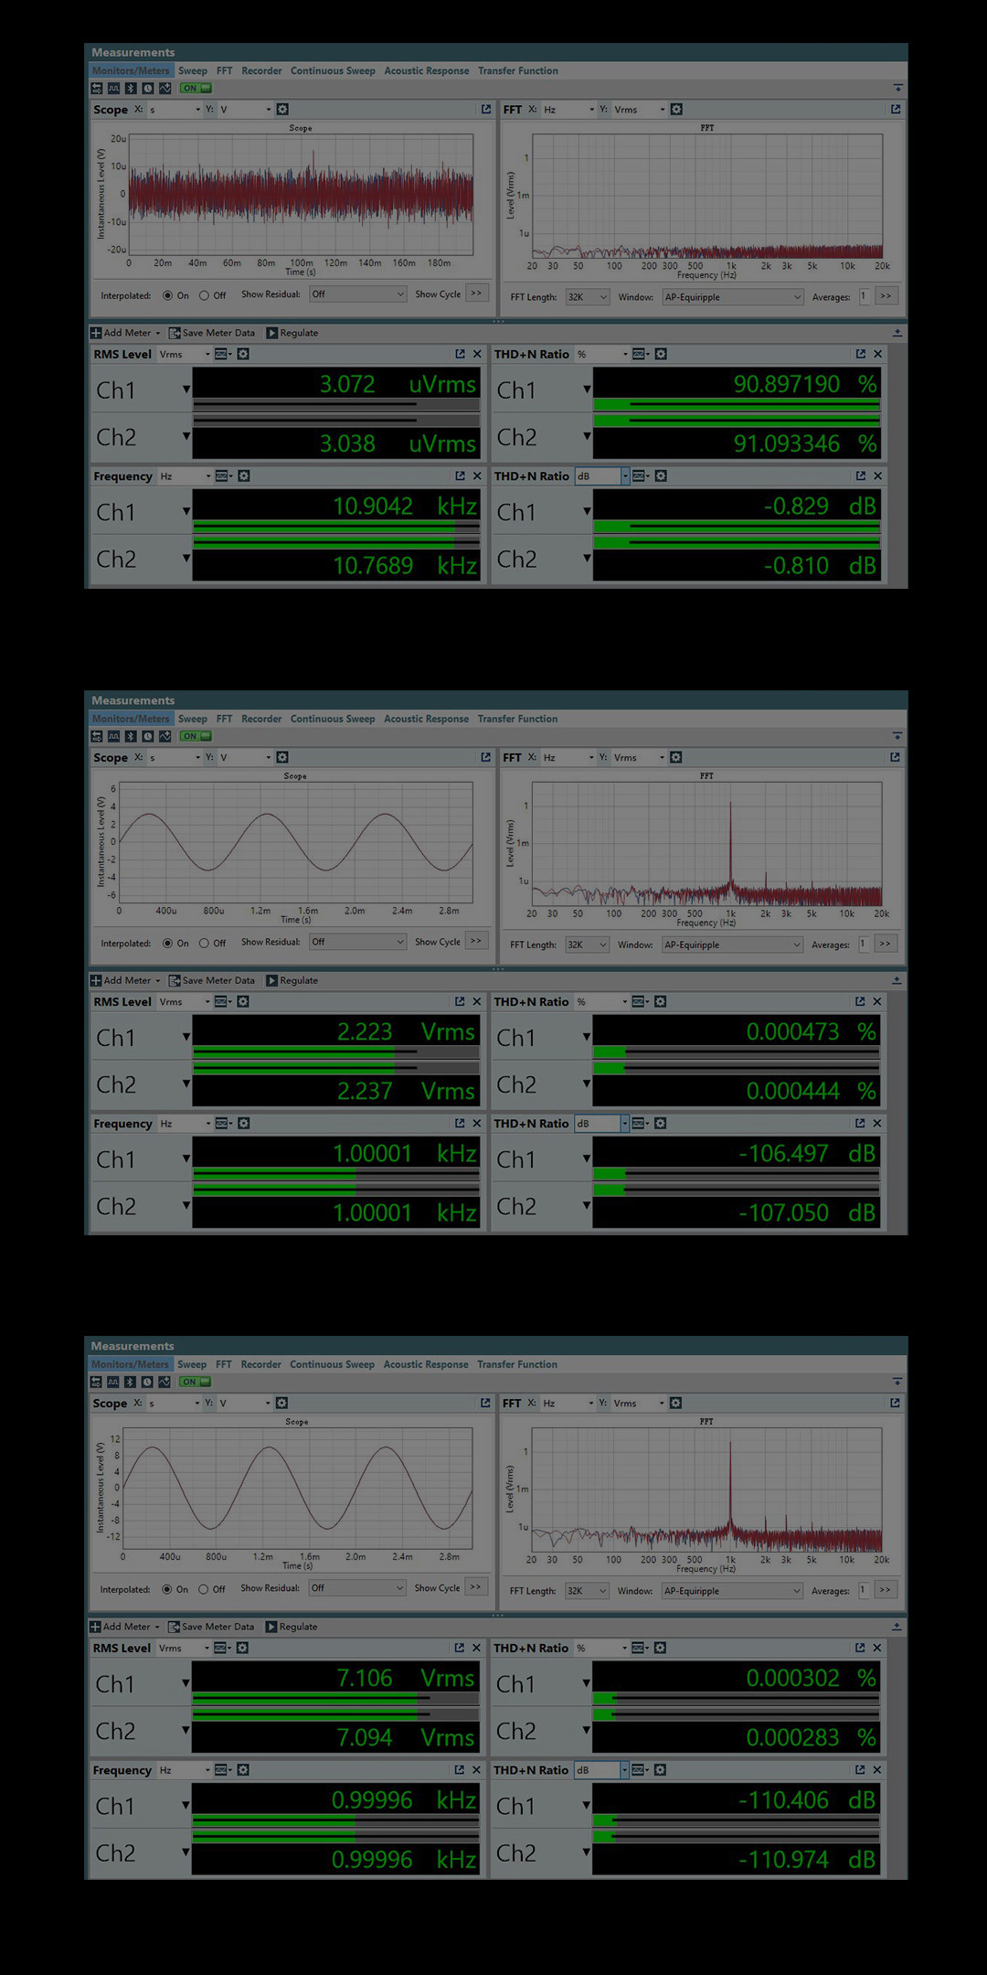Pop out the Frequency meter showing 0.99996 kHz
987x1975 pixels.
tap(459, 1770)
